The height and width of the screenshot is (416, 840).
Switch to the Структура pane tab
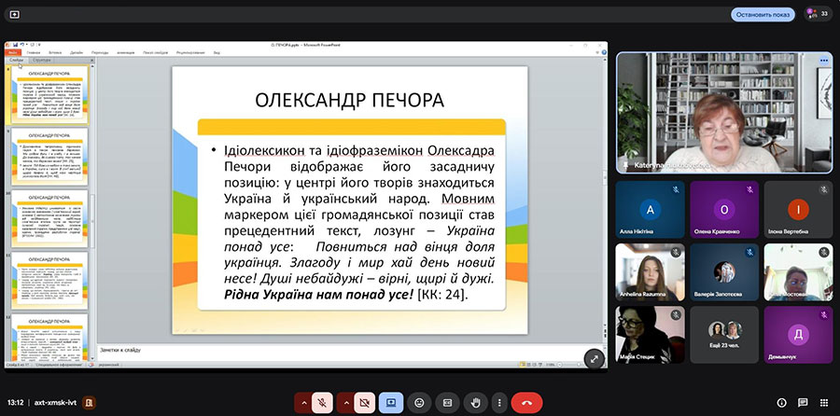[x=42, y=60]
